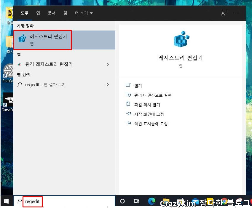Expand 원격 레지스트리 편집기 chevron arrow
Viewport: 252px width, 208px height.
[108, 64]
